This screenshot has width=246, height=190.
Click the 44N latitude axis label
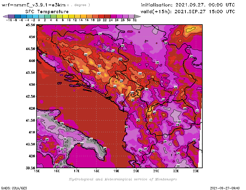(x=32, y=61)
